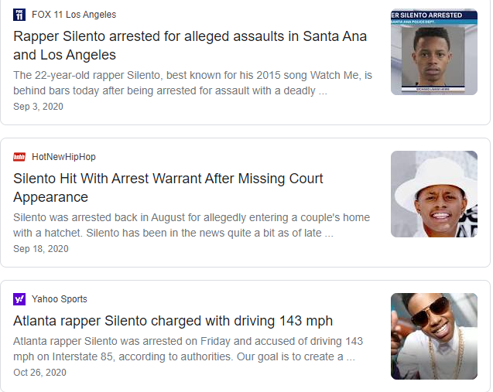The width and height of the screenshot is (493, 392).
Task: Click the snippet about 143 mph on Interstate 85
Action: tap(187, 349)
